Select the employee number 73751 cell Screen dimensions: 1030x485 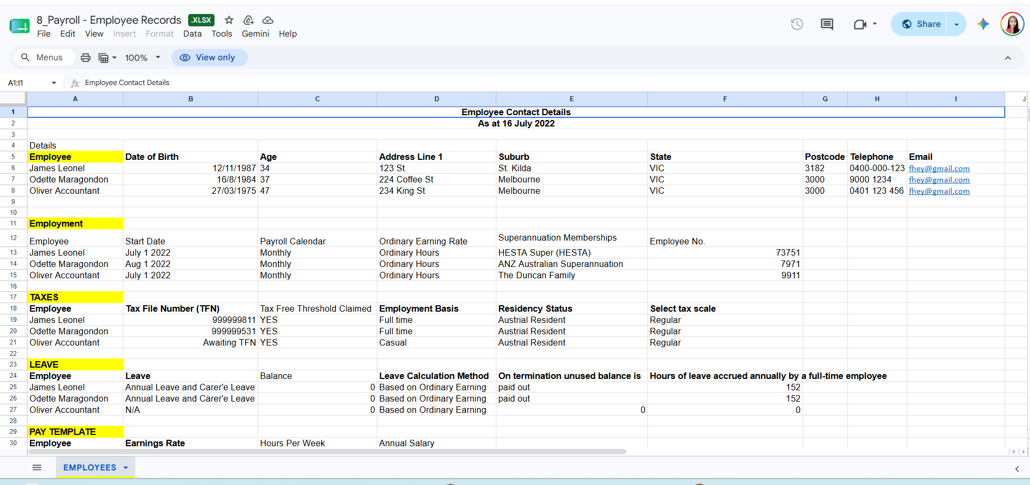pos(725,252)
